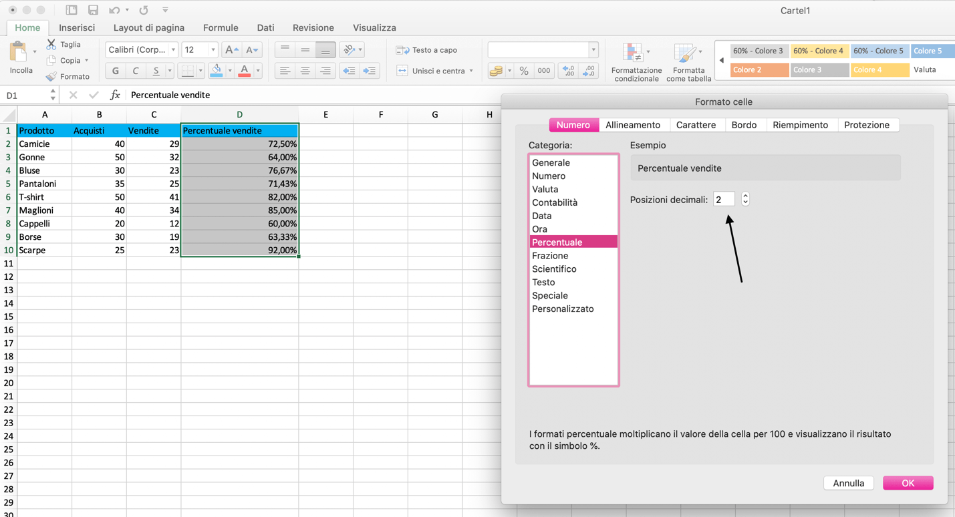This screenshot has width=955, height=517.
Task: Click the cell borders icon
Action: point(188,71)
